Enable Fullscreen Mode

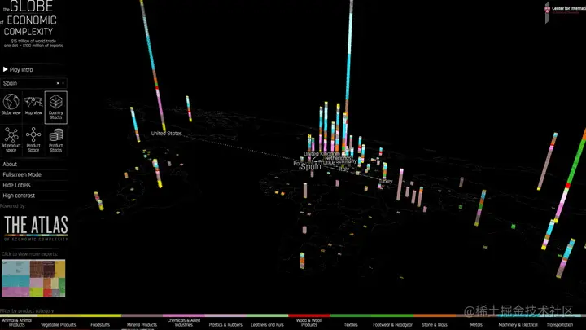coord(22,174)
